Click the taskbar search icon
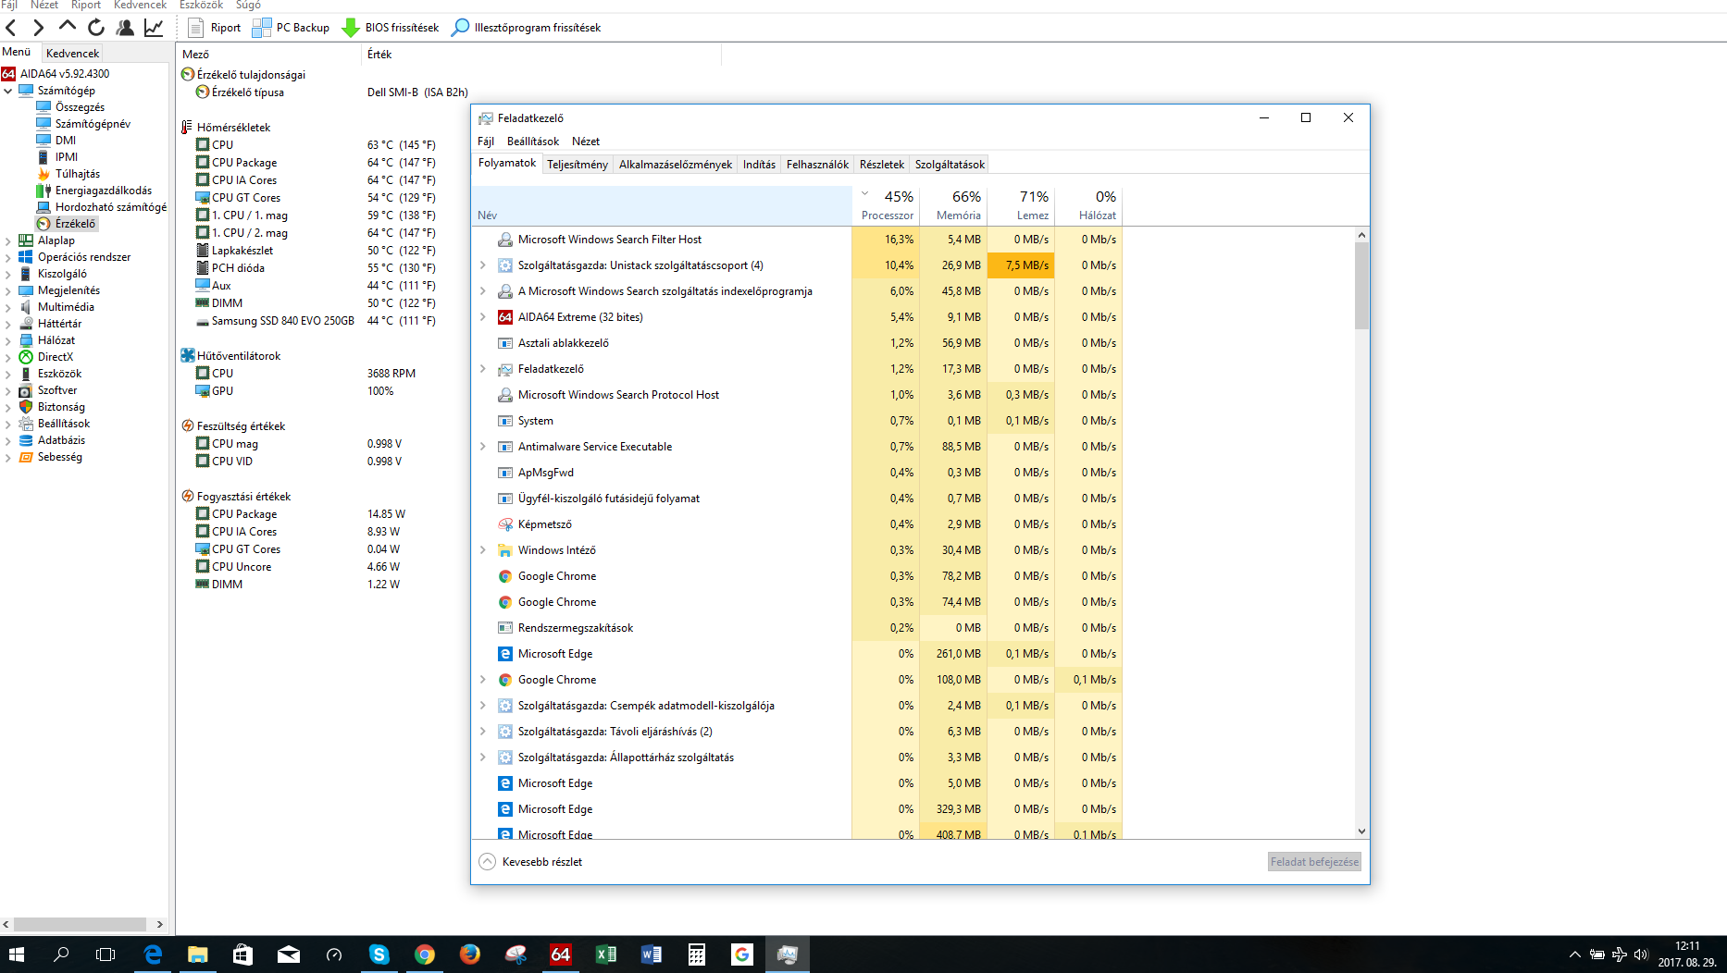 pos(61,955)
